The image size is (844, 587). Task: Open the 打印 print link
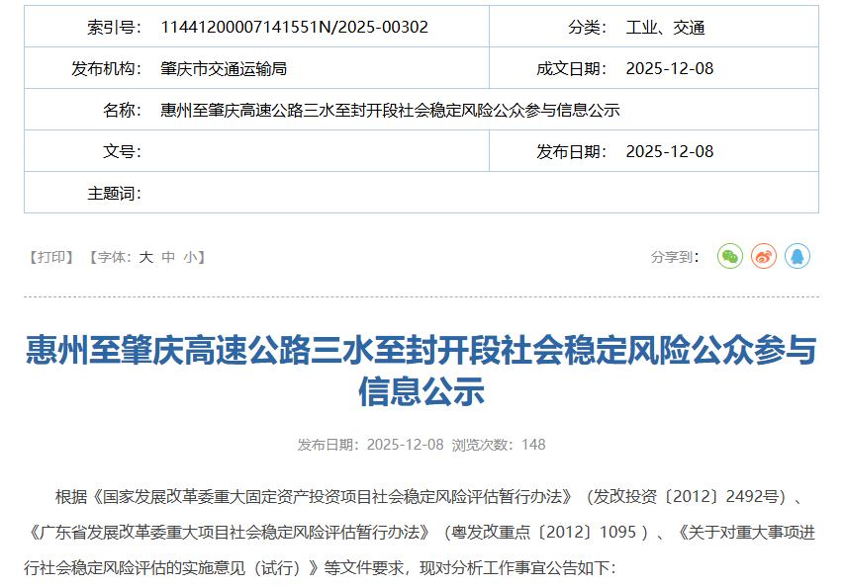[x=51, y=257]
